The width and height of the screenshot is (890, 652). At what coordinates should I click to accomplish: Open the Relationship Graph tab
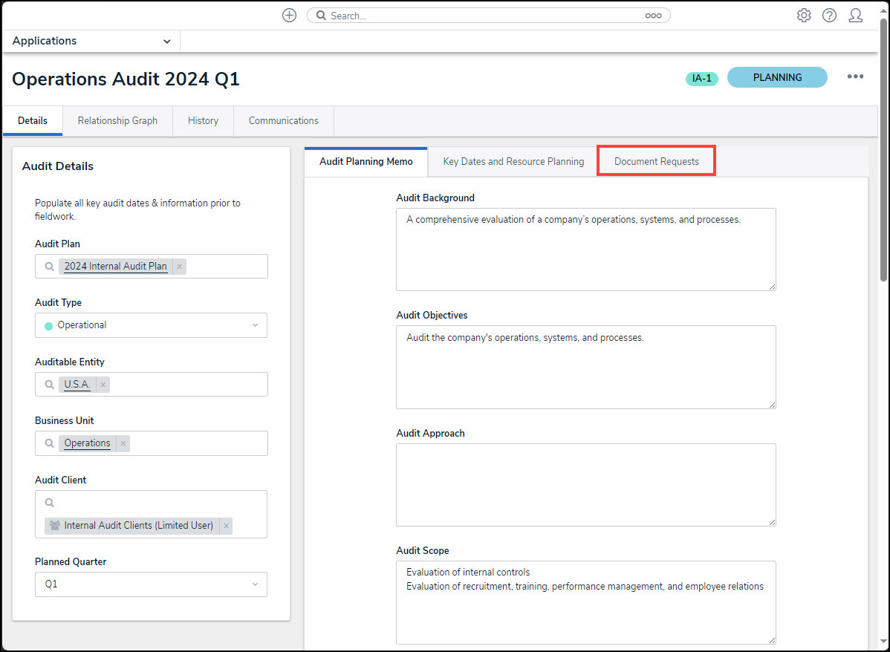point(117,121)
